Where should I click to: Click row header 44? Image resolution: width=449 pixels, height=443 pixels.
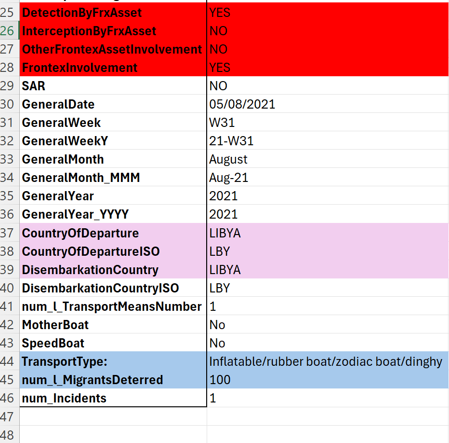coord(9,361)
